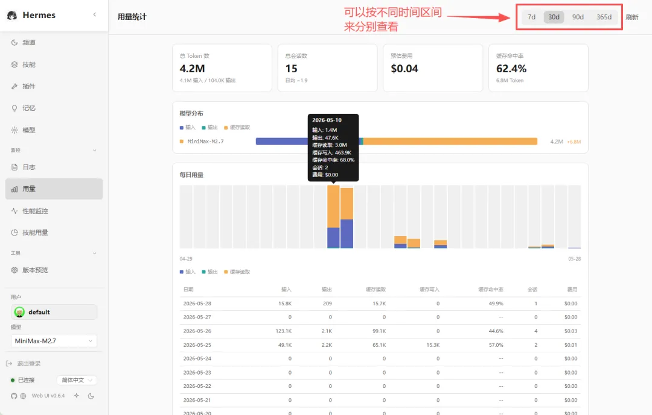
Task: Click the tallest daily usage bar (2026-05-10)
Action: (x=333, y=217)
